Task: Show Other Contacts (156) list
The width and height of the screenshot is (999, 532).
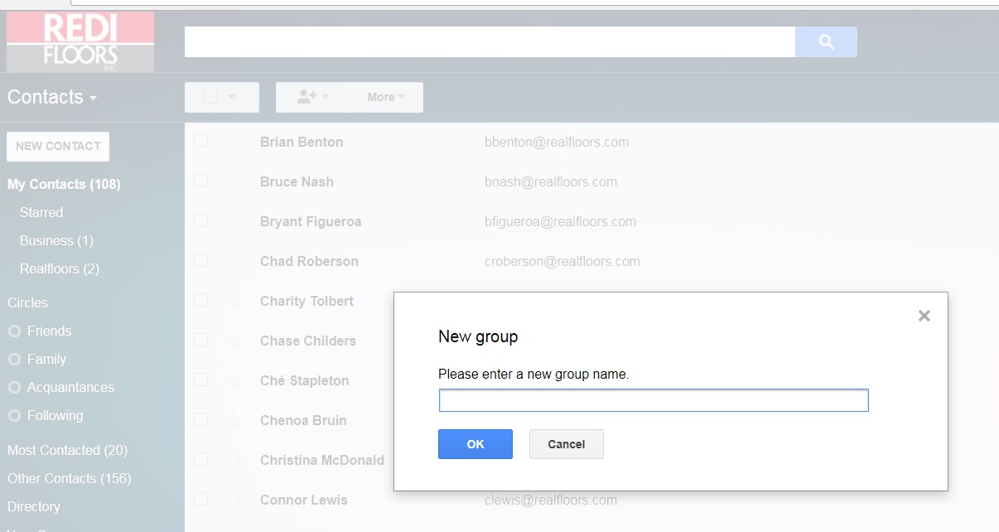Action: click(69, 478)
